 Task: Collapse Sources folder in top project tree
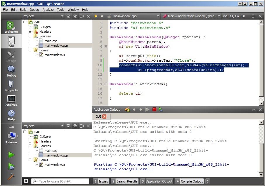pos(30,36)
